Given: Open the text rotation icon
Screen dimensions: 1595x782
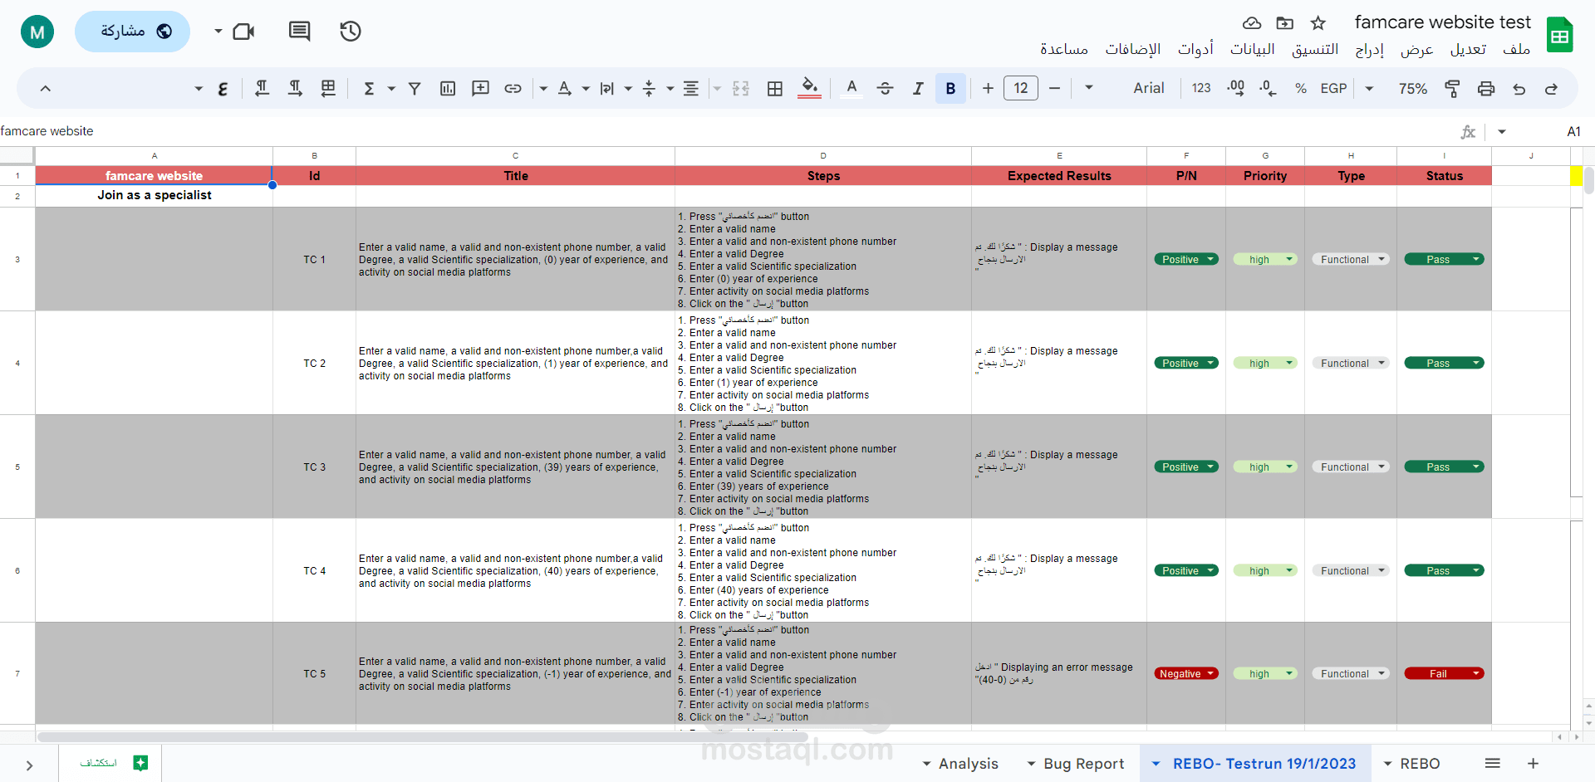Looking at the screenshot, I should [565, 89].
